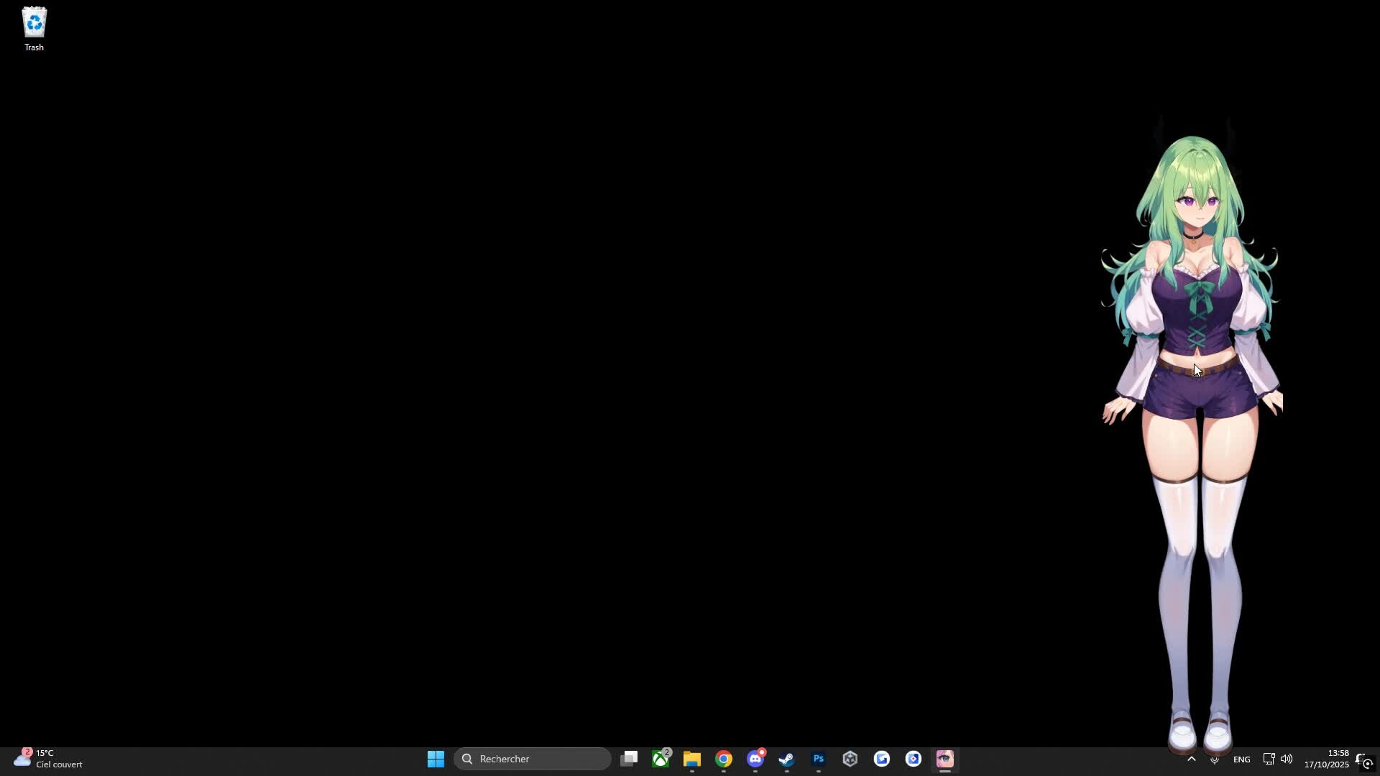
Task: Expand the hidden system tray icons chevron
Action: [1191, 759]
